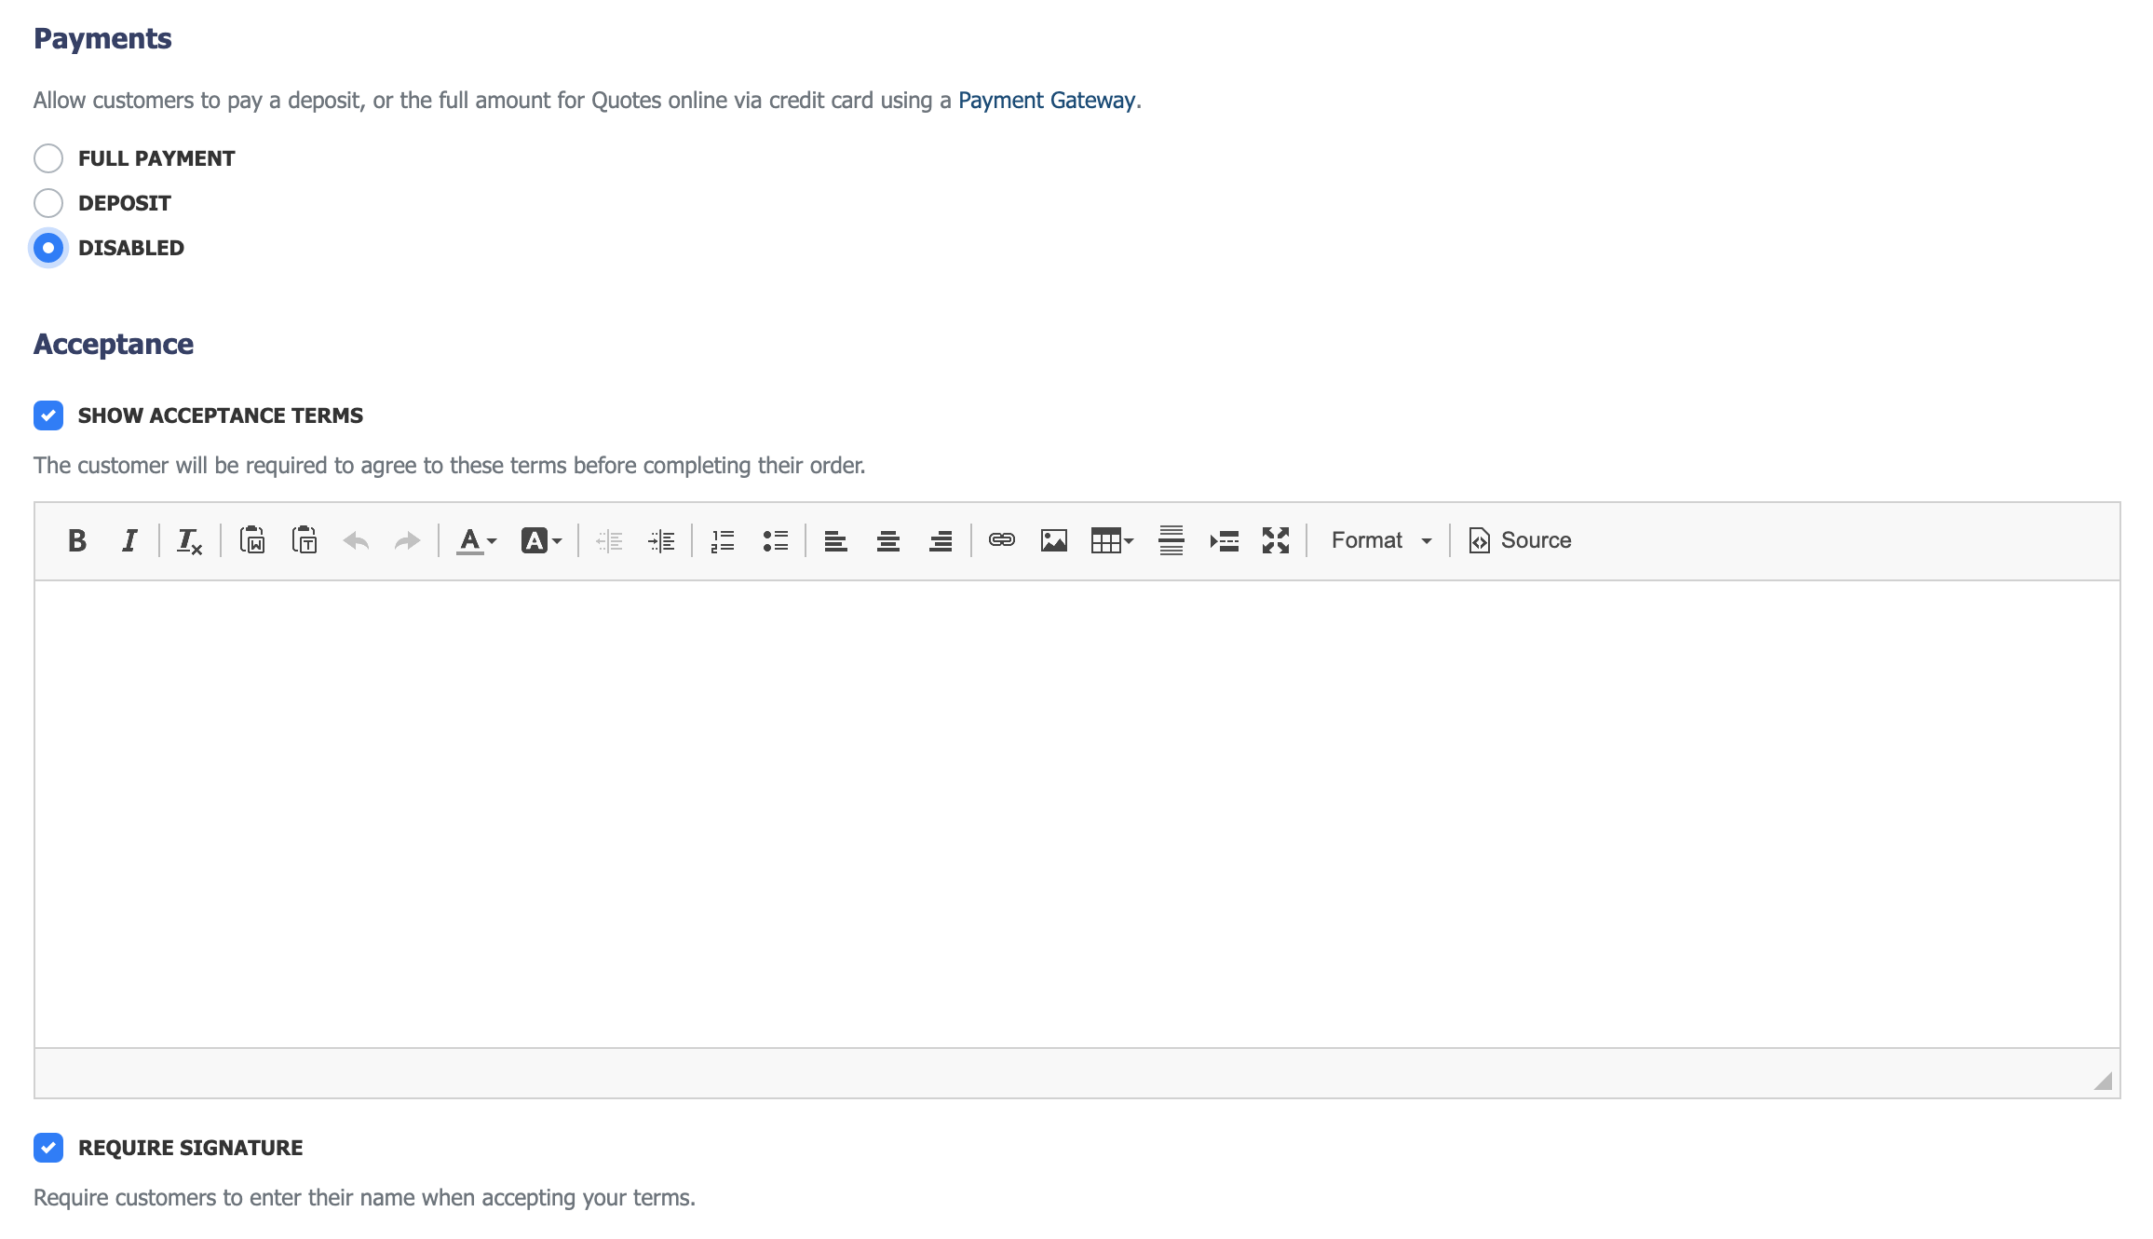Click inside the acceptance terms text area
2153x1239 pixels.
(1077, 814)
